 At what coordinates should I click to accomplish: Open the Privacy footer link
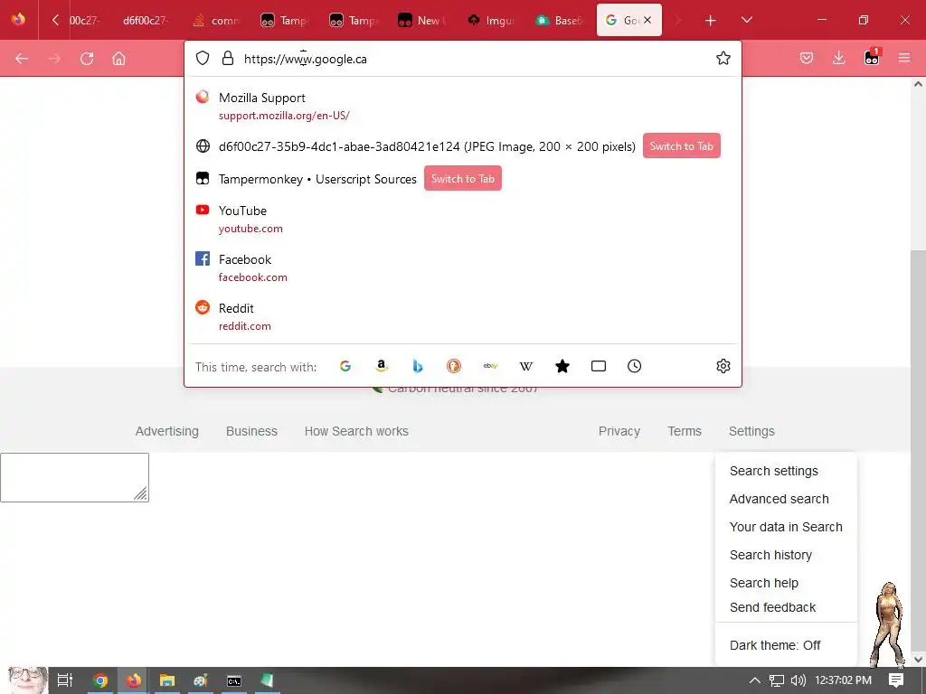point(619,431)
